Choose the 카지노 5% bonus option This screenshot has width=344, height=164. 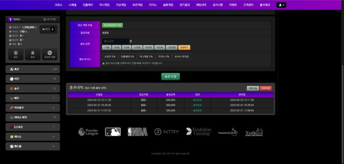164,57
